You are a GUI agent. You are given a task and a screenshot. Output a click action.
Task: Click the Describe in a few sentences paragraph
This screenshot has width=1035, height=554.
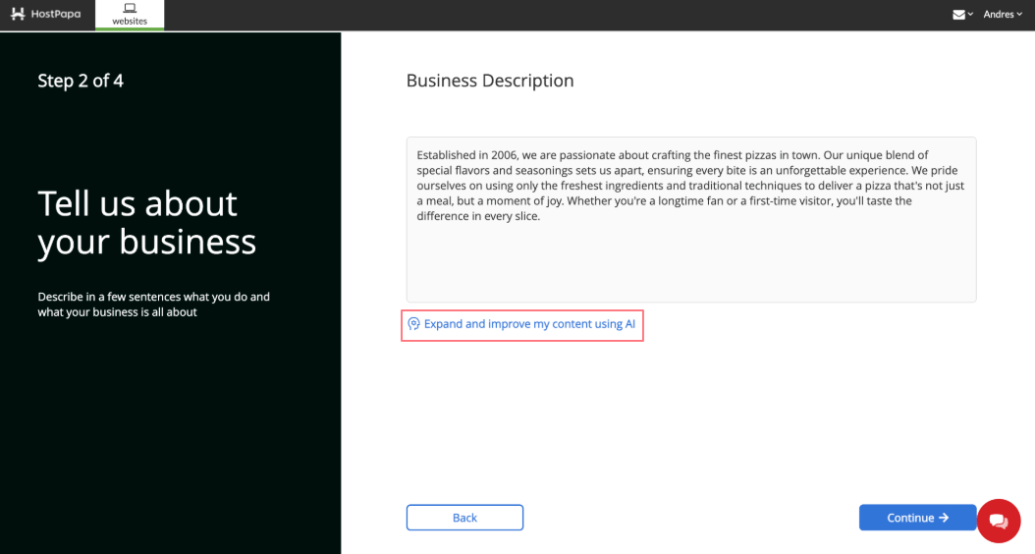154,305
